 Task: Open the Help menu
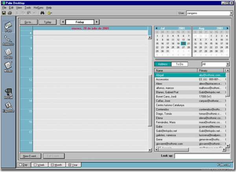[49, 8]
